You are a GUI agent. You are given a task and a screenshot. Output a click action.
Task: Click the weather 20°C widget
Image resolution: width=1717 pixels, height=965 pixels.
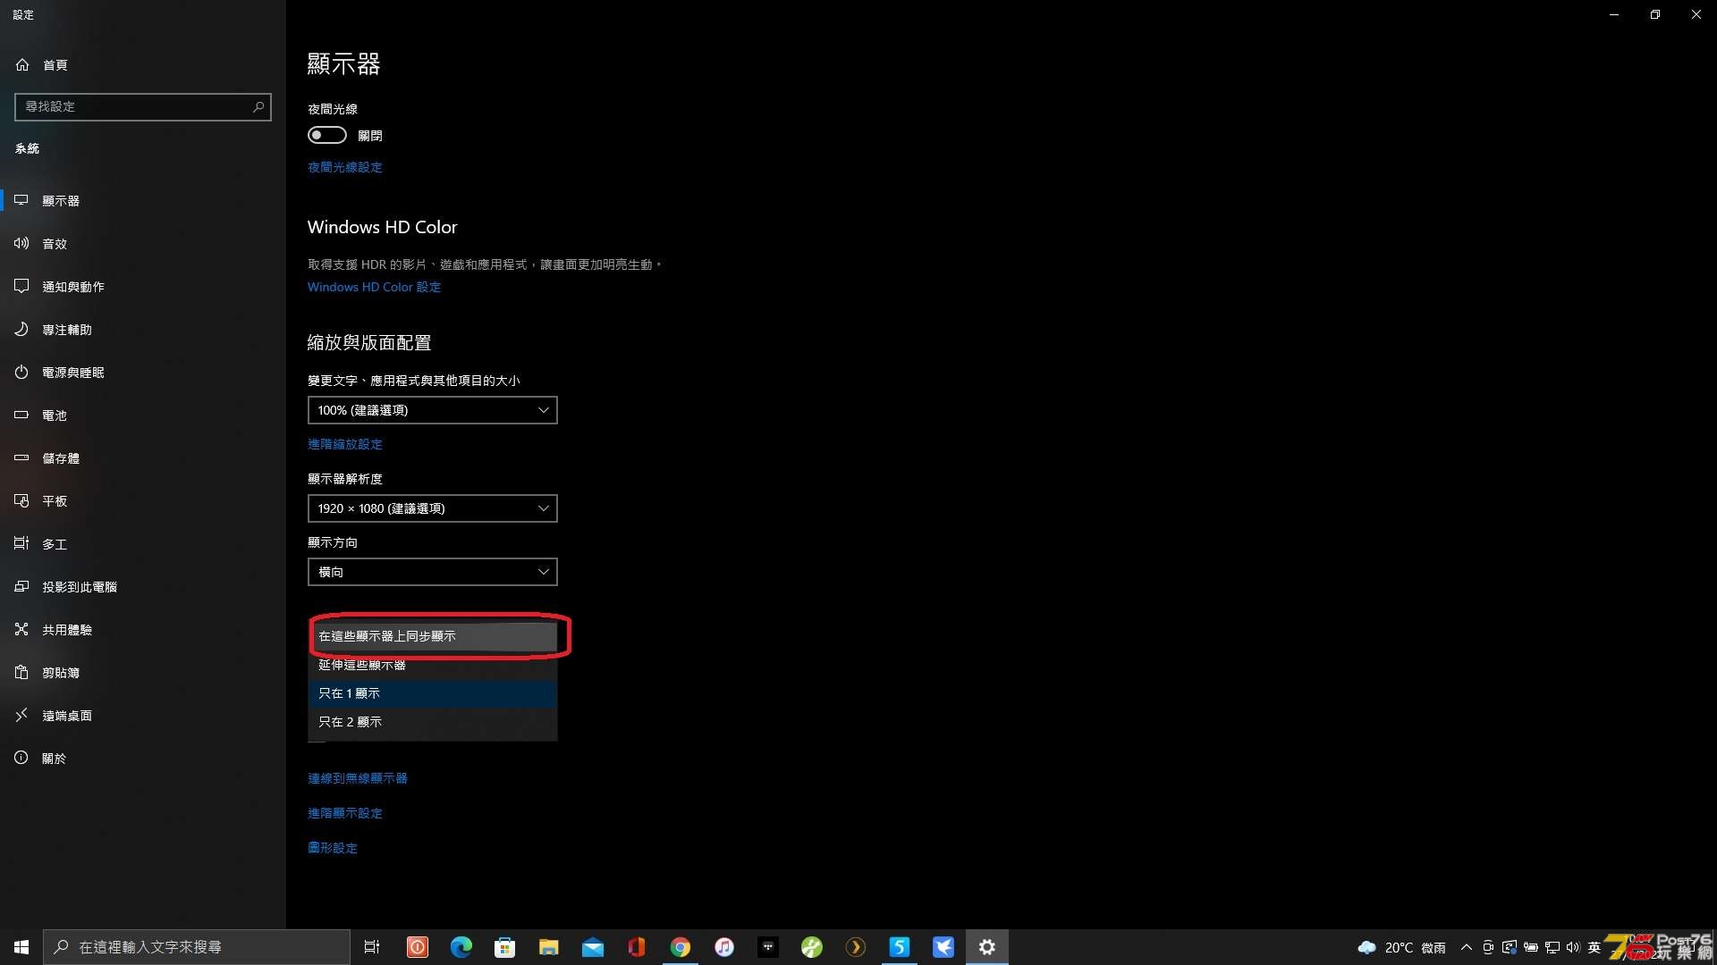pyautogui.click(x=1401, y=947)
